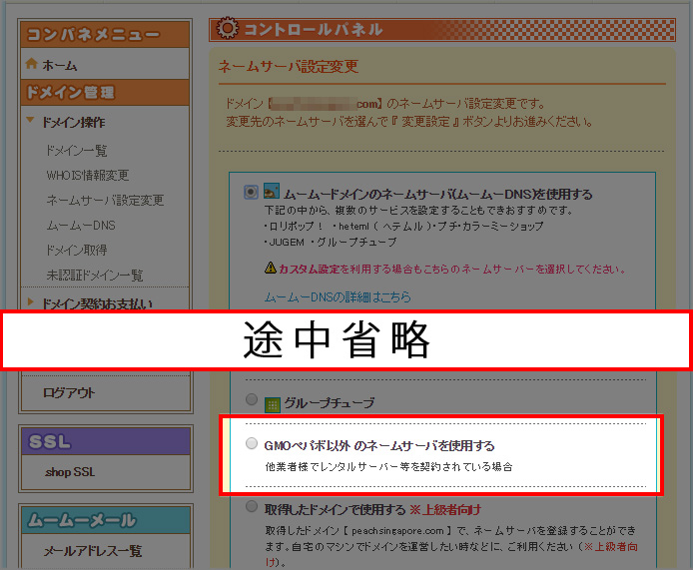Viewport: 693px width, 570px height.
Task: Follow the ムームーDNSの詳細はこちら link
Action: [338, 296]
